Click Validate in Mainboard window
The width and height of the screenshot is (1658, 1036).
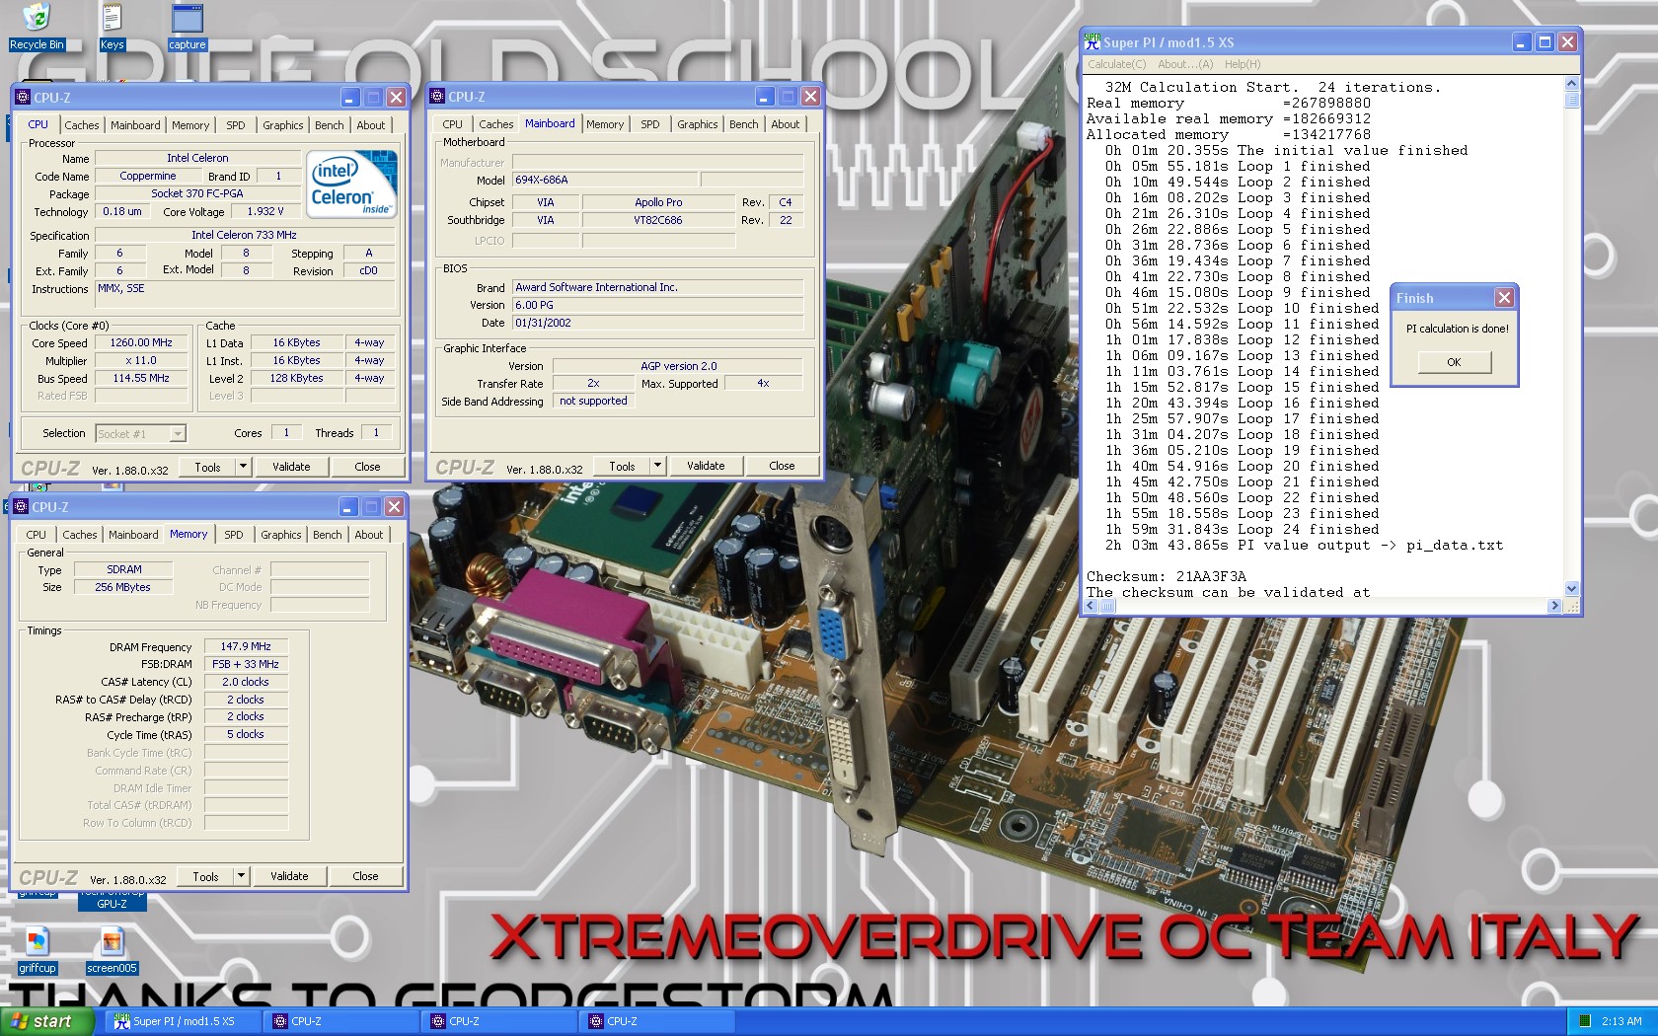point(706,466)
